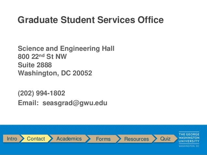The width and height of the screenshot is (207, 155).
Task: Open the Academics section arrow
Action: coord(69,138)
